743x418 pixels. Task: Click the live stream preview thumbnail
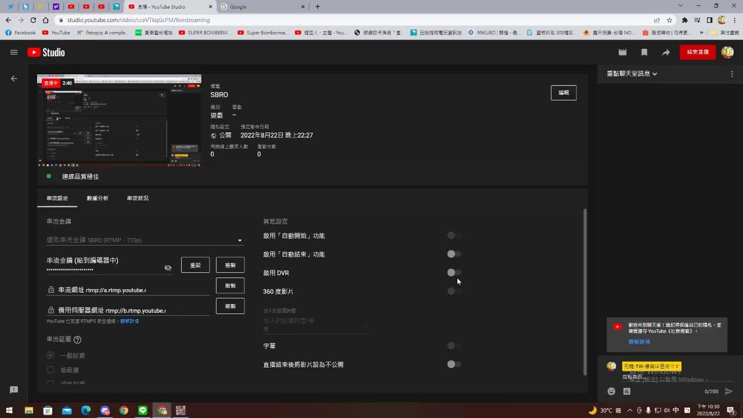point(119,121)
